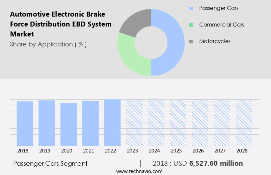Select the Motorcycles legend label
Screen dimensions: 271x175
[x=215, y=41]
